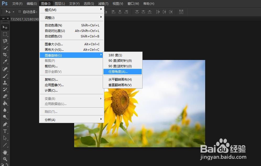Open the 编辑(E) menu
Screen dimensions: 261x166
pos(32,3)
